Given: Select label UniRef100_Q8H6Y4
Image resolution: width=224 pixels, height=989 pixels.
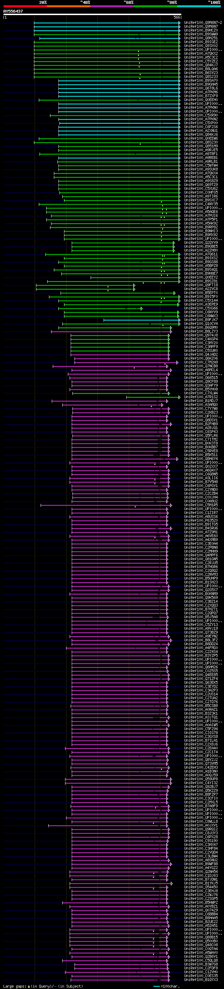Looking at the screenshot, I should [x=201, y=459].
